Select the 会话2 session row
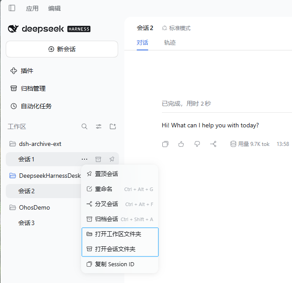The image size is (292, 283). tap(43, 191)
